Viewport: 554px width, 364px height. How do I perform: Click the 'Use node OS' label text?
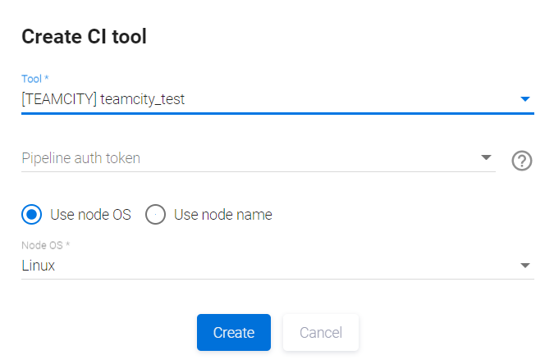pos(90,215)
